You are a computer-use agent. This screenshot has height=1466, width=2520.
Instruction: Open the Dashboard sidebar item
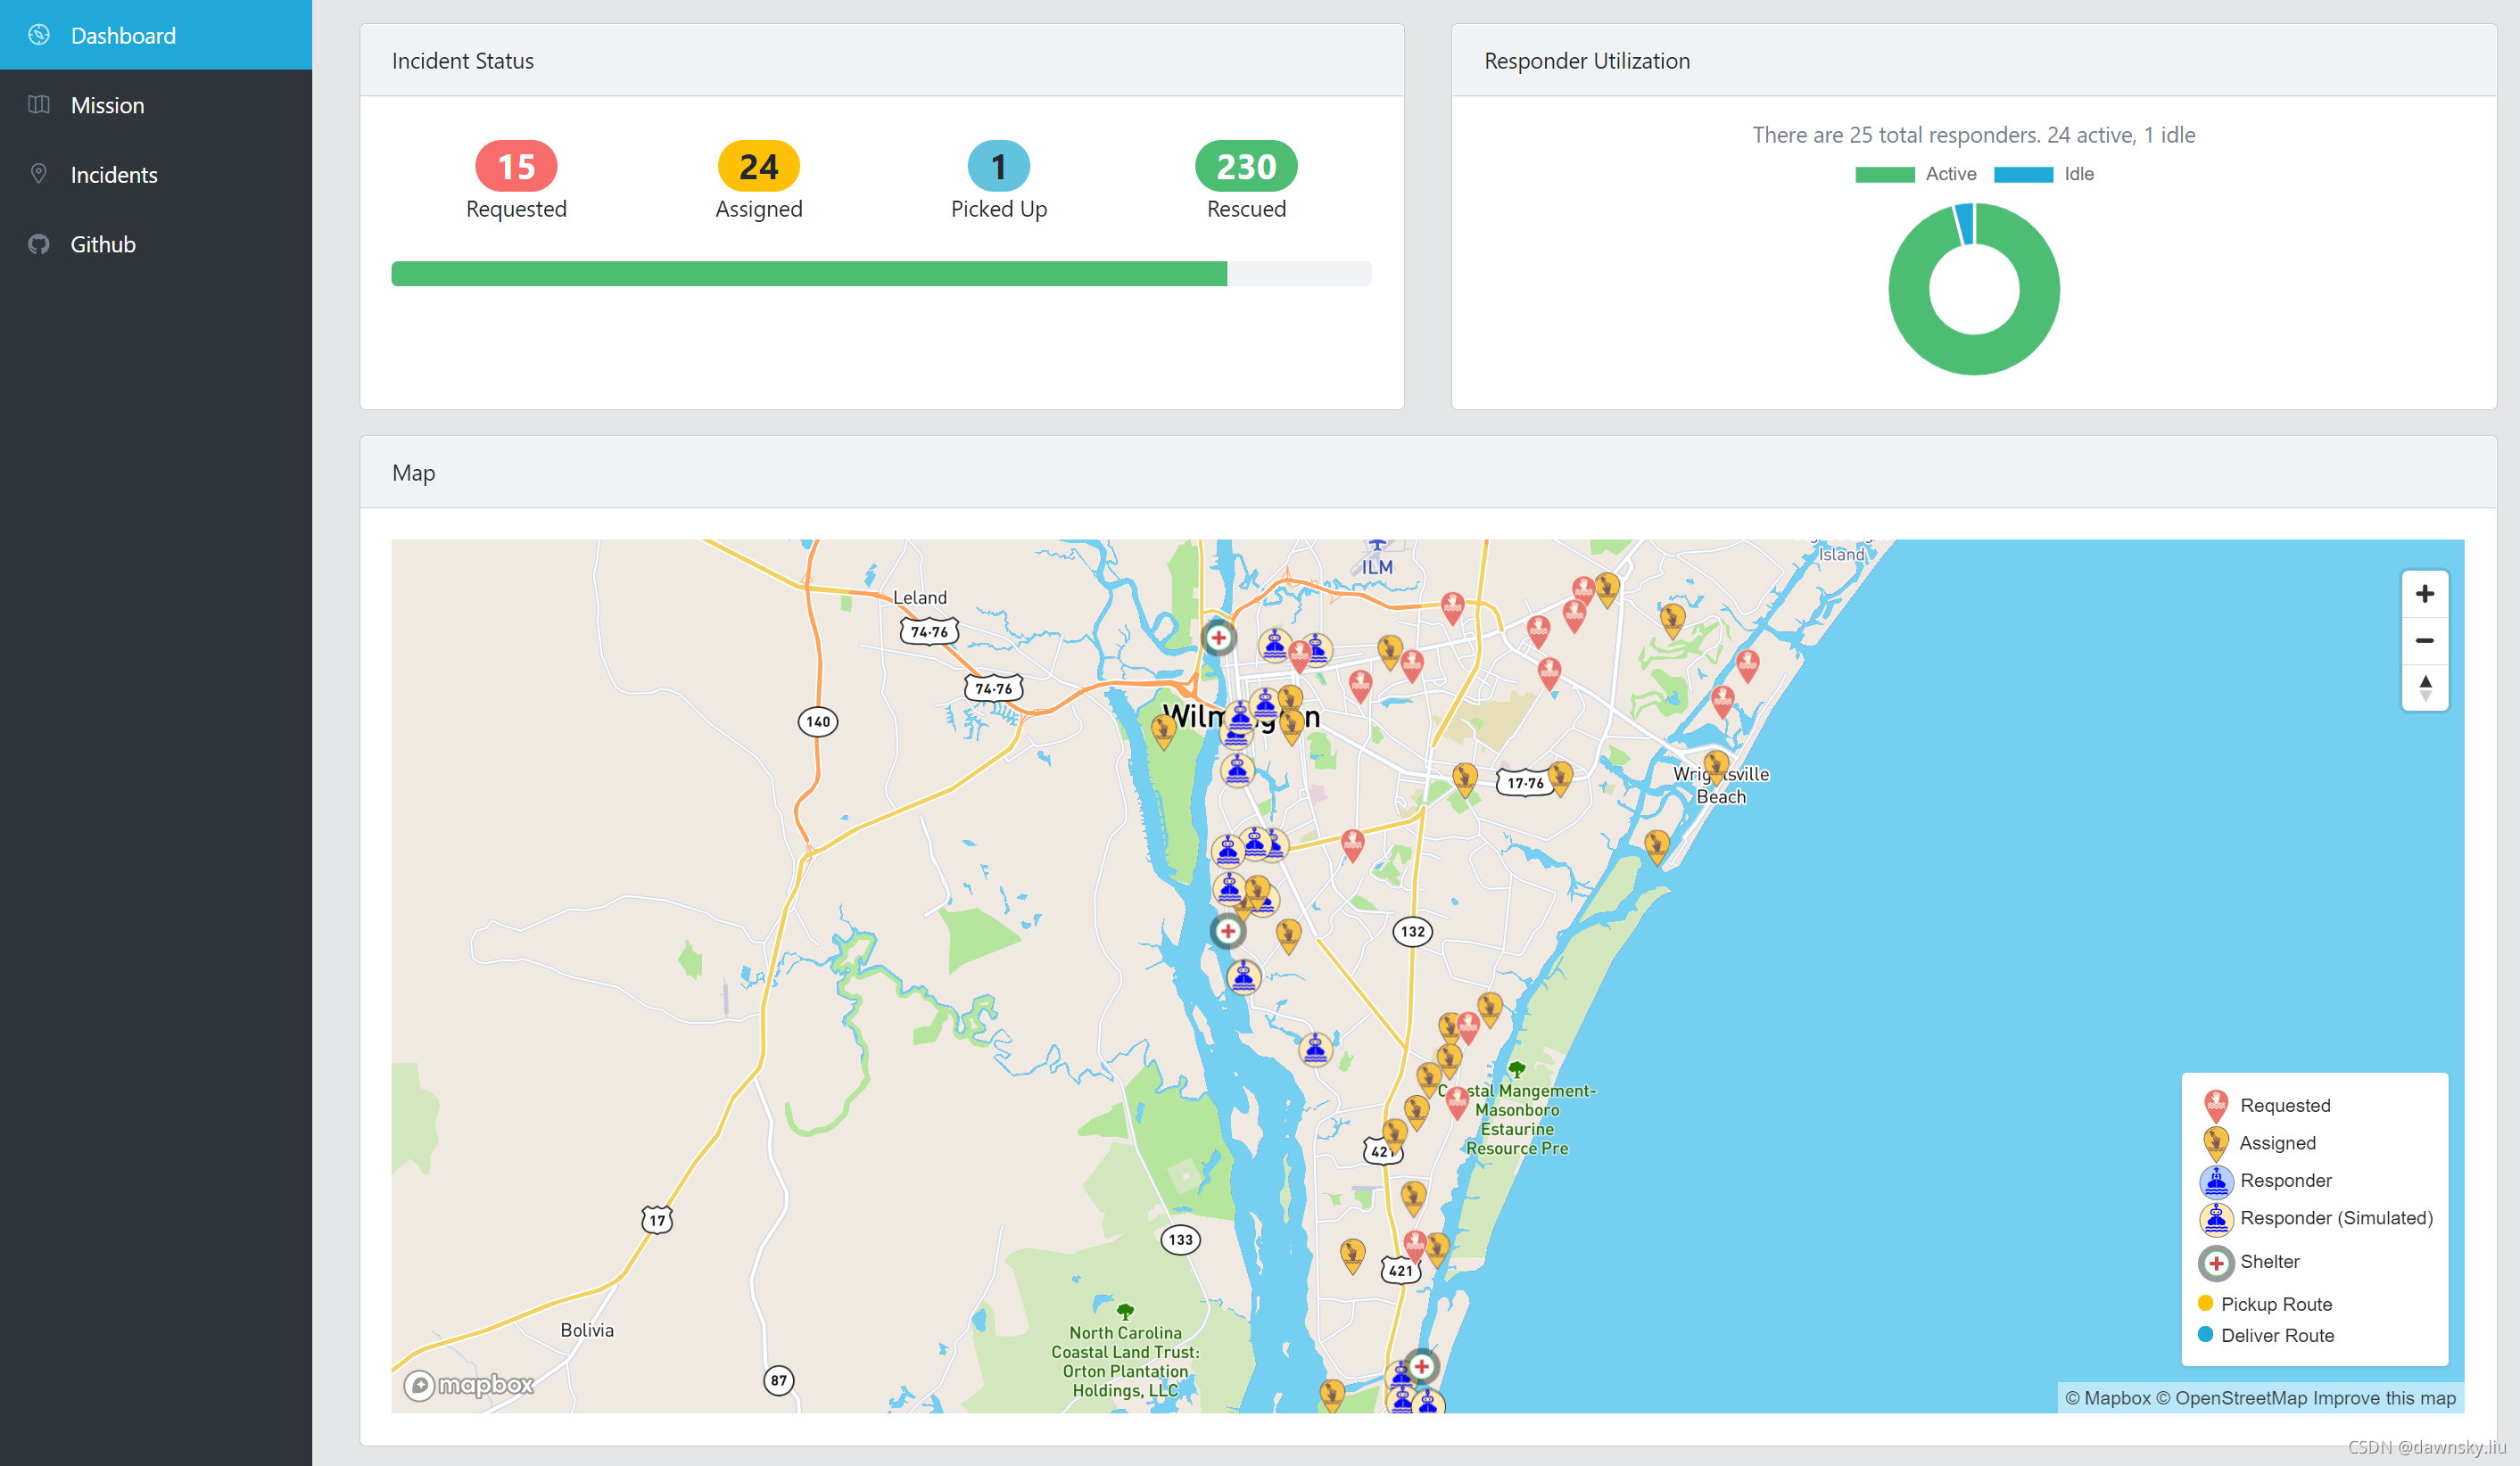pyautogui.click(x=156, y=35)
